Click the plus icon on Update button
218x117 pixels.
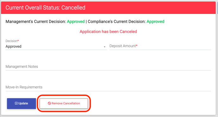click(x=16, y=103)
